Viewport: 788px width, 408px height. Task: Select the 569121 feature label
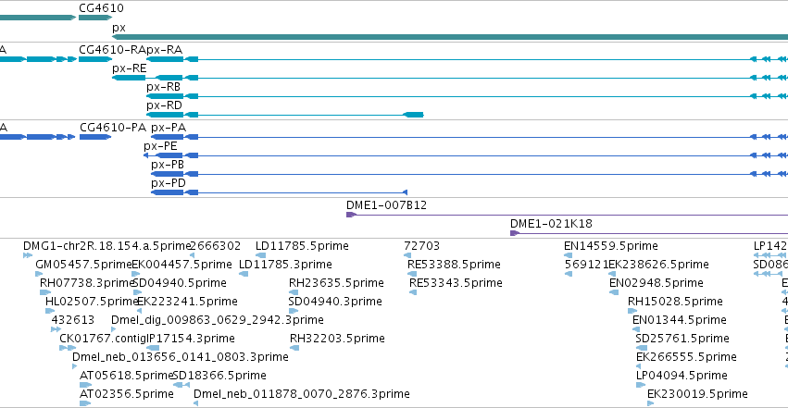click(x=586, y=265)
